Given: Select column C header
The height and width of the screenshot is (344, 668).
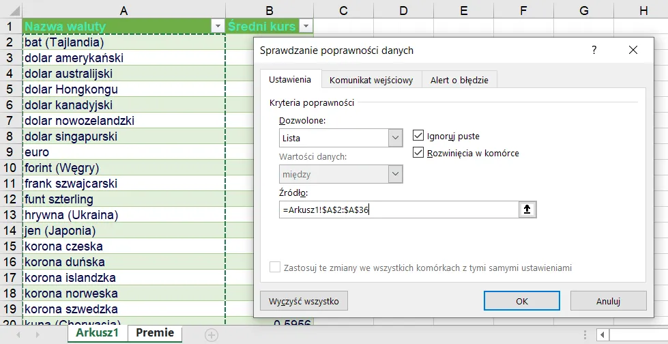Looking at the screenshot, I should pyautogui.click(x=343, y=11).
